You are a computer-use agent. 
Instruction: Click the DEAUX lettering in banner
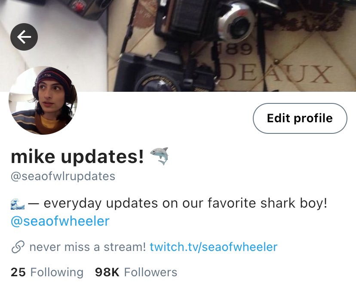click(x=275, y=74)
